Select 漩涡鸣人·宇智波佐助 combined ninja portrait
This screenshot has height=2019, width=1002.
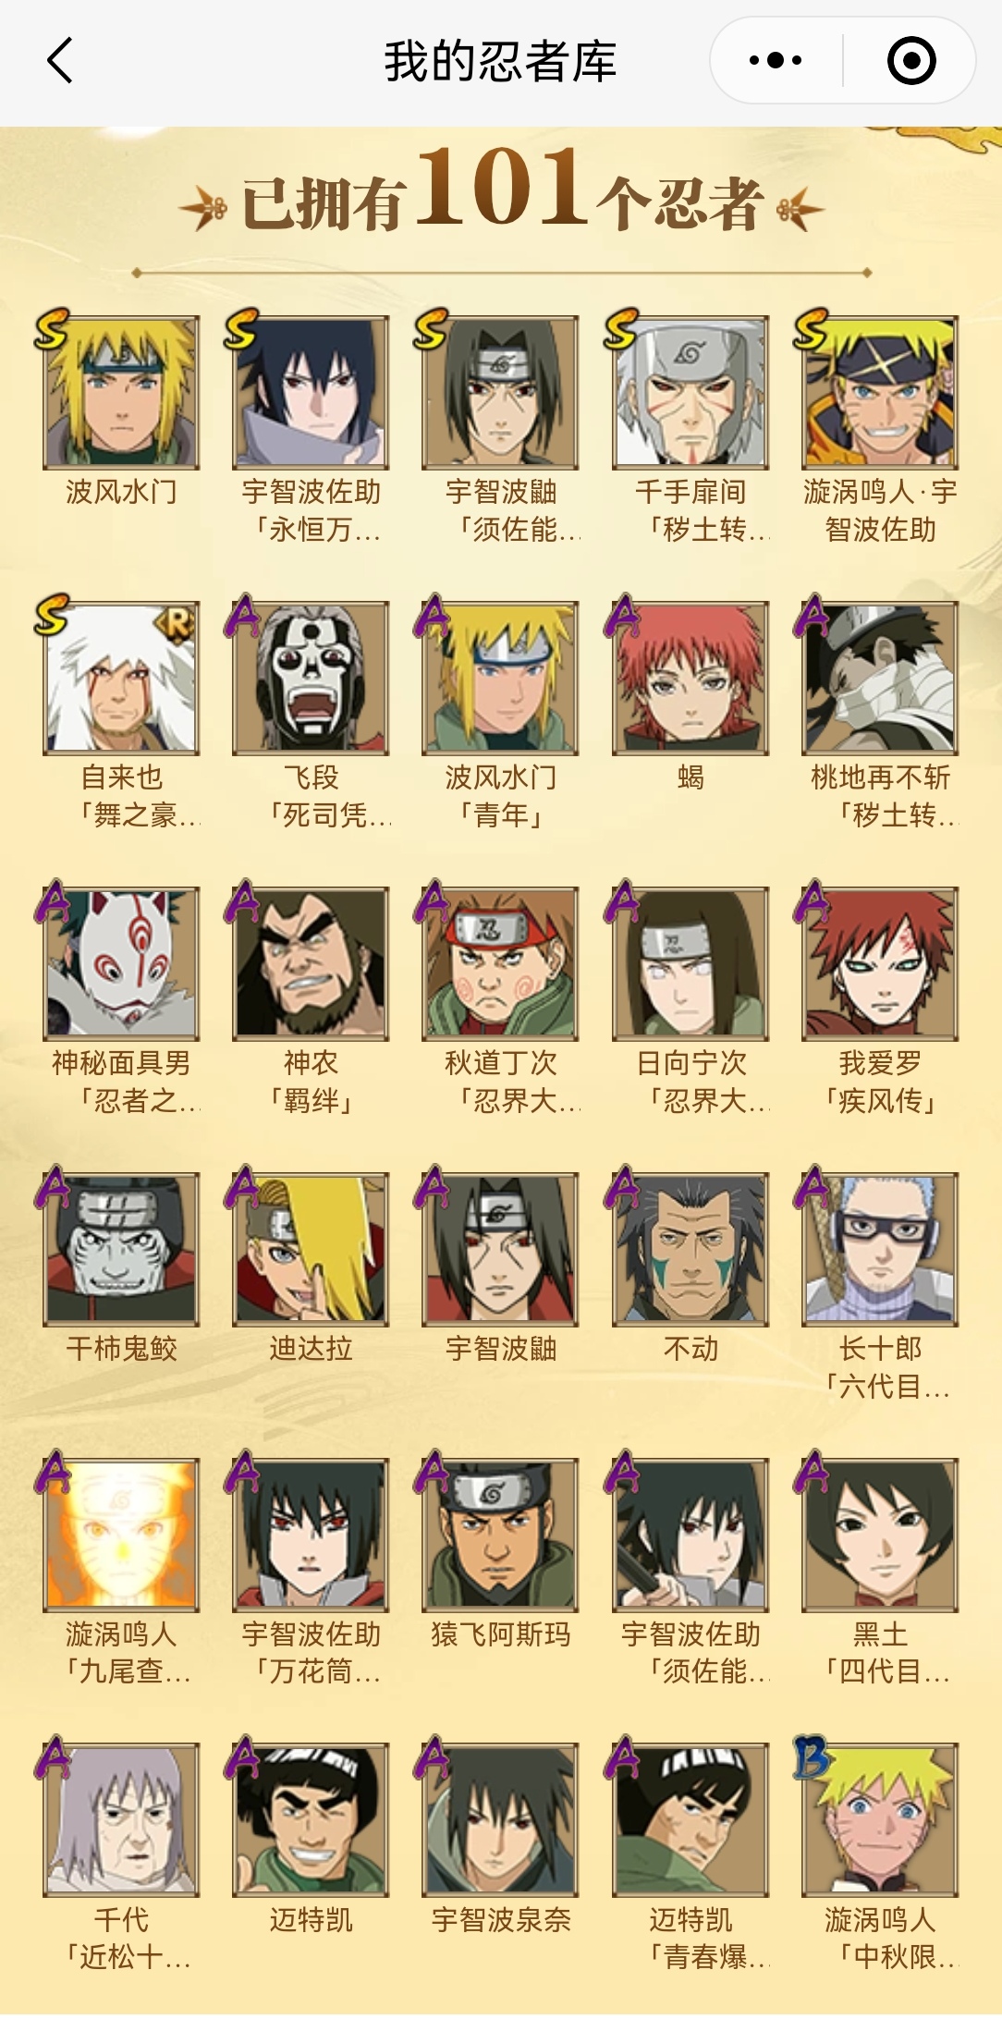pyautogui.click(x=880, y=392)
